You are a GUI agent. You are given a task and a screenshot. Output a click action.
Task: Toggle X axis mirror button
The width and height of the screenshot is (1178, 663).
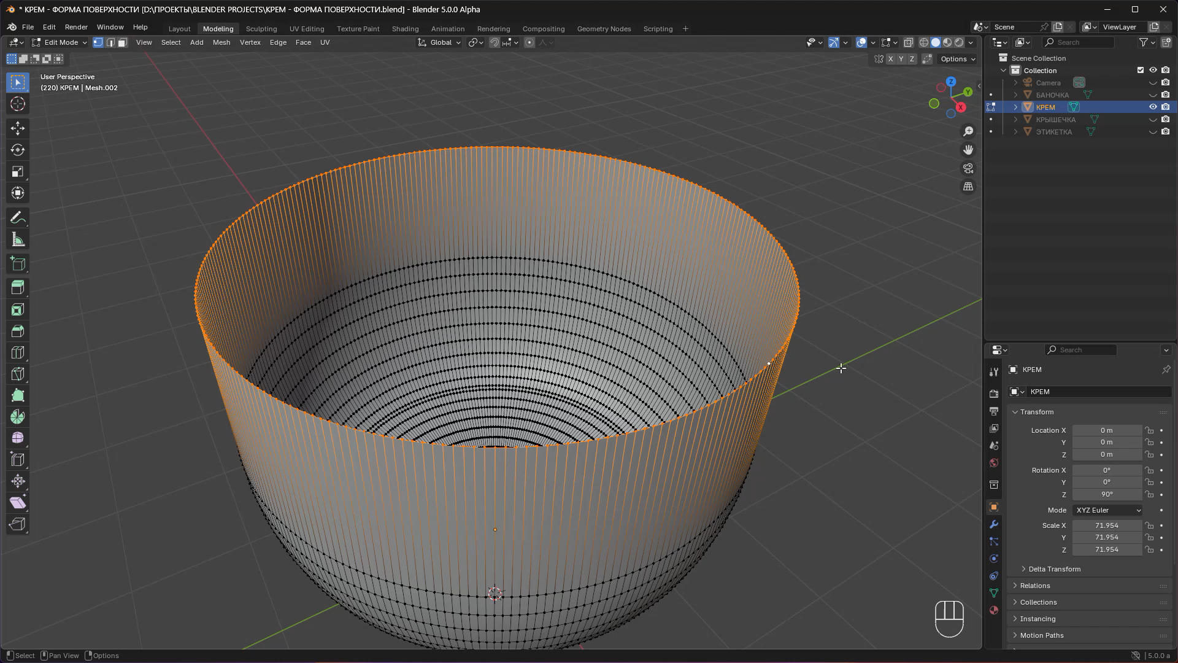click(x=890, y=59)
